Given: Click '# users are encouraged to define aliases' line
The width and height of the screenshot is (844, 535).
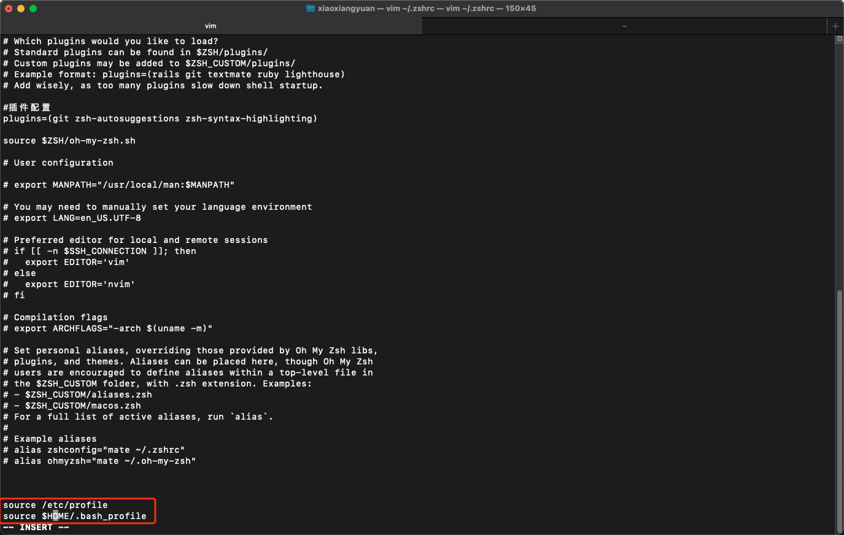Looking at the screenshot, I should pos(188,372).
